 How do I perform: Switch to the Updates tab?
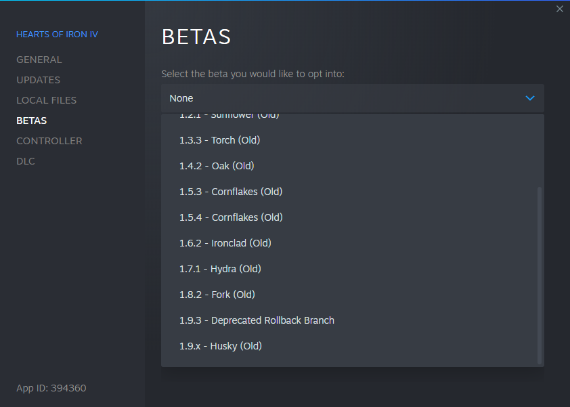point(38,80)
